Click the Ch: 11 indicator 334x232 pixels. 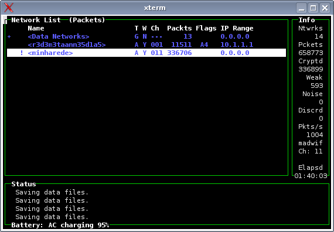(x=311, y=151)
